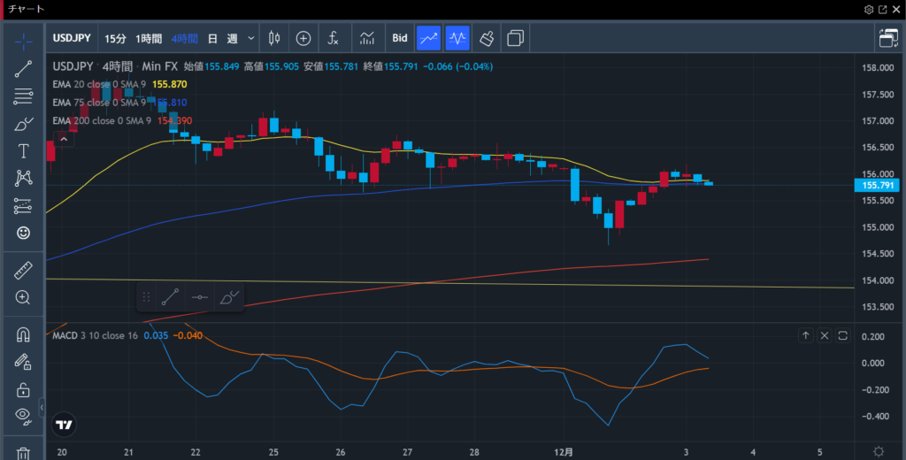Select the text annotation tool
This screenshot has height=460, width=906.
23,151
